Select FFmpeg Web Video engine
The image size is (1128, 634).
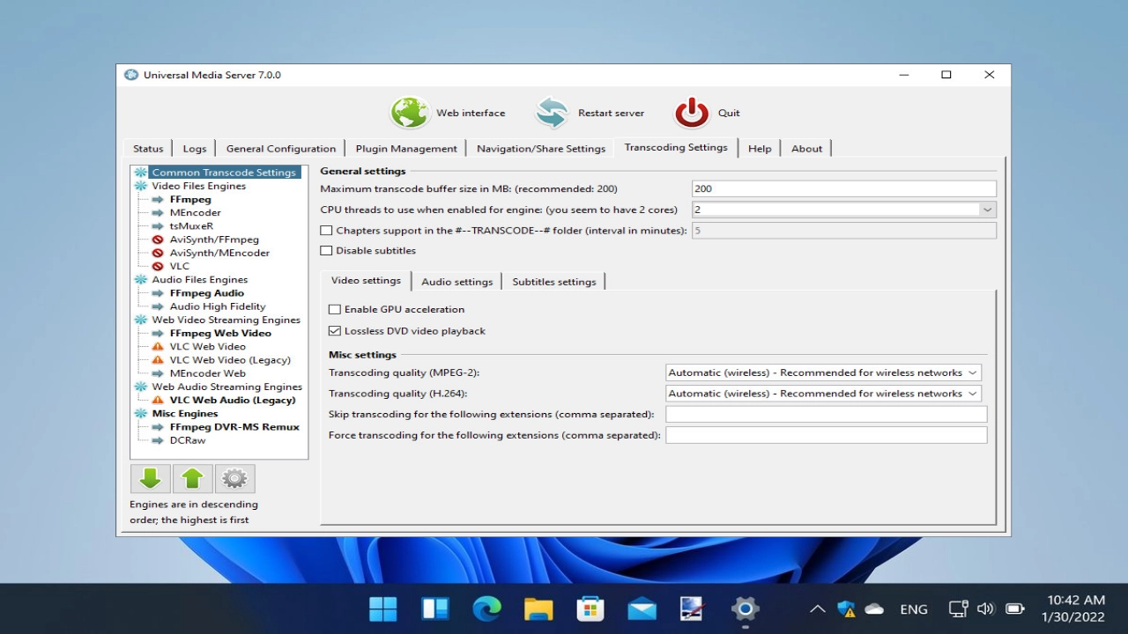point(220,333)
